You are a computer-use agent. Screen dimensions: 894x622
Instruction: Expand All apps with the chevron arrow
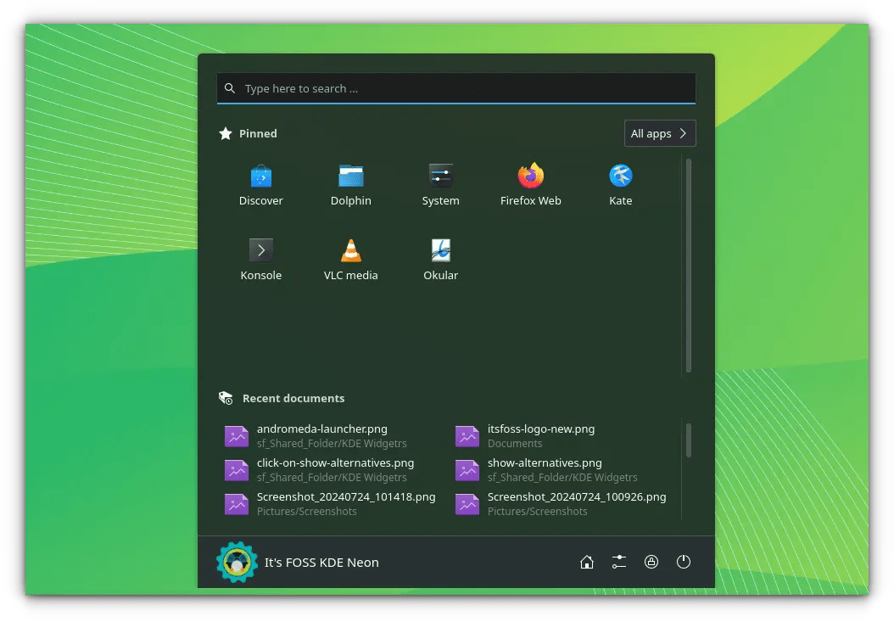(x=681, y=133)
